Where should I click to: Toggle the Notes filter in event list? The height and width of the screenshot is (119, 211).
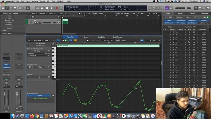(x=169, y=20)
